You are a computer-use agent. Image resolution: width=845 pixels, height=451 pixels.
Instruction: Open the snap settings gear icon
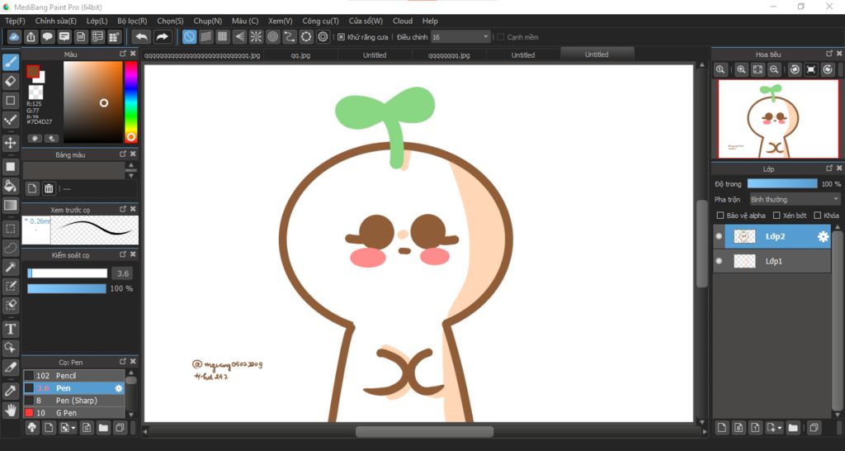click(323, 36)
